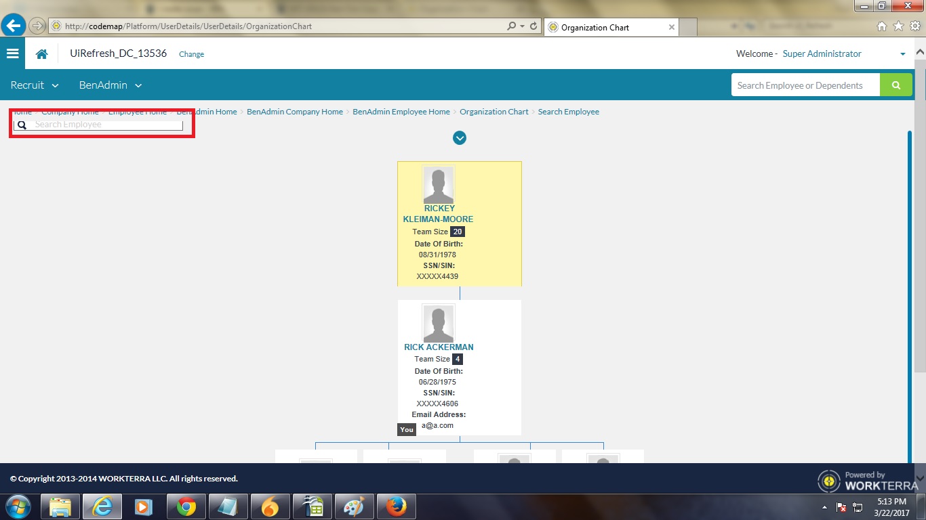This screenshot has width=926, height=520.
Task: Click the browser back arrow button
Action: click(14, 26)
